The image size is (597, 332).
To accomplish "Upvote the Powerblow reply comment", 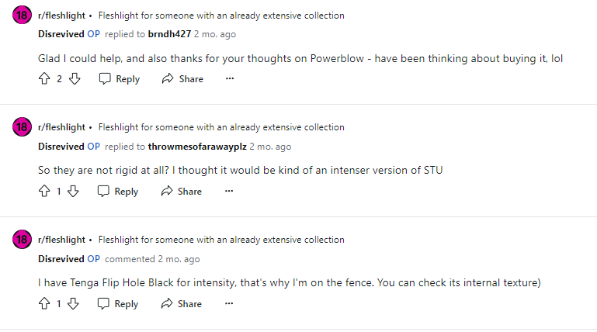I will point(44,79).
